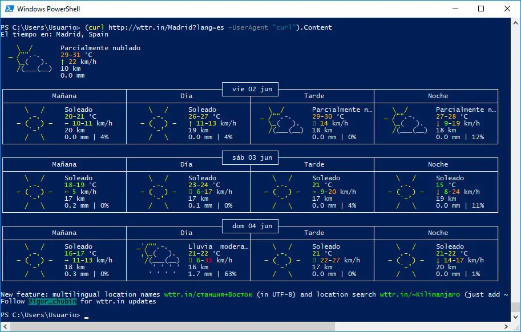
Task: Minimize the Windows PowerShell window
Action: 455,9
